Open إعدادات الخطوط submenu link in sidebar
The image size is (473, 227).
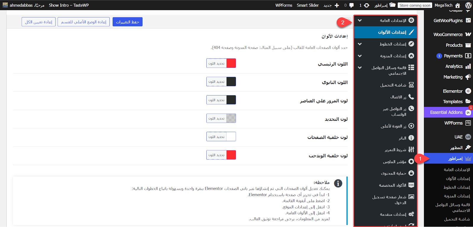[x=457, y=187]
